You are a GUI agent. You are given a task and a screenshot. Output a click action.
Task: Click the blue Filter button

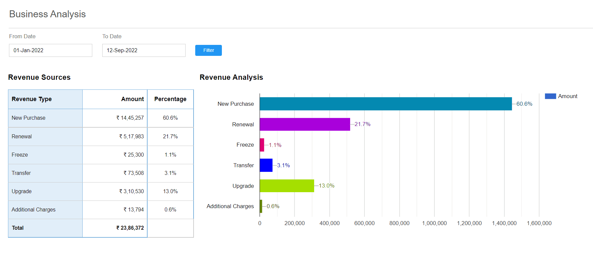209,50
